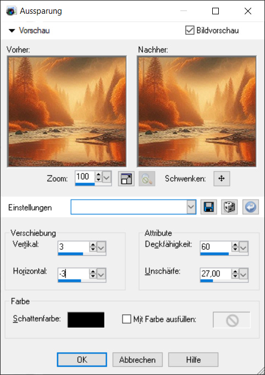This screenshot has height=375, width=265.
Task: Toggle the Bildvorschau checkbox
Action: click(190, 30)
